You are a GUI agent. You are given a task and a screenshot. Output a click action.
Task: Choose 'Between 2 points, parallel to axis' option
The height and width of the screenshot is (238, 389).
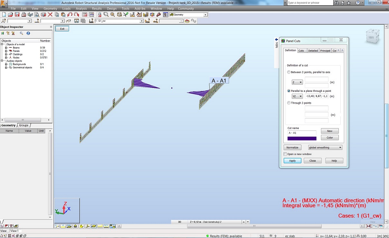pos(289,72)
